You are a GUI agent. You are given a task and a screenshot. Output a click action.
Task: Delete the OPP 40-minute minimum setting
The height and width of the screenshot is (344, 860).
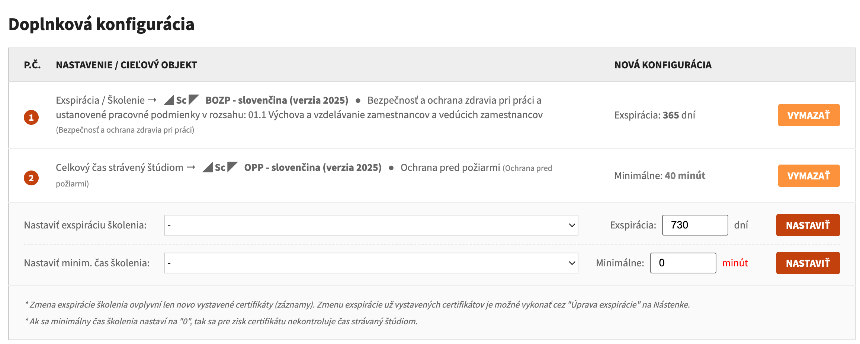pos(809,176)
